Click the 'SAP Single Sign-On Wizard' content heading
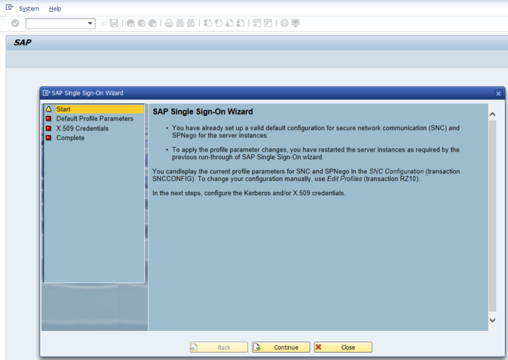 coord(203,112)
